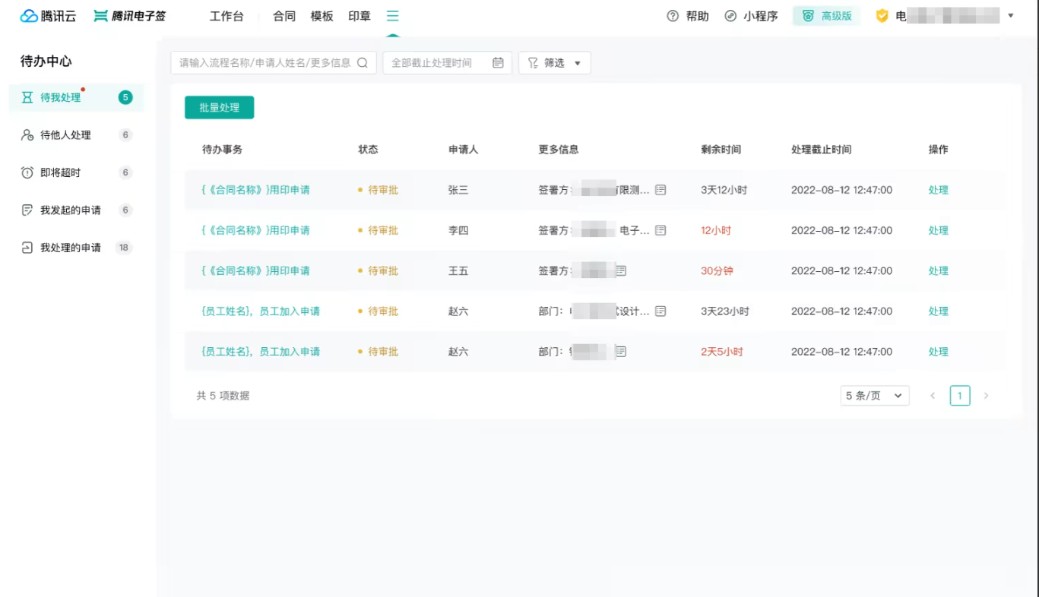The width and height of the screenshot is (1039, 597).
Task: Open 我处理的申请 from the sidebar
Action: [x=26, y=247]
